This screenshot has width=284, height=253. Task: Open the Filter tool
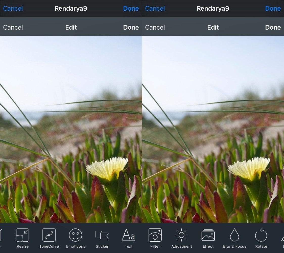[155, 238]
